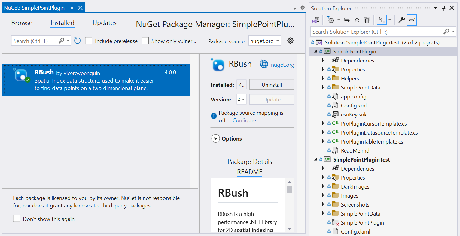Enable Include prerelease checkbox
The image size is (460, 236).
pos(89,41)
